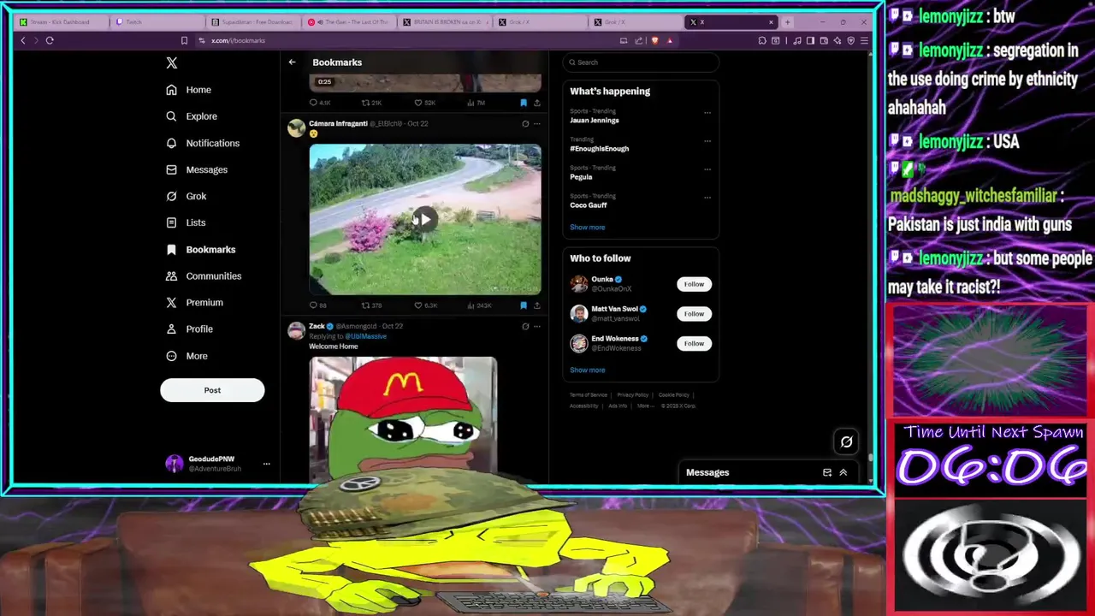Click Grok icon on the Cámara Infraganti post
The image size is (1095, 616).
[x=525, y=123]
